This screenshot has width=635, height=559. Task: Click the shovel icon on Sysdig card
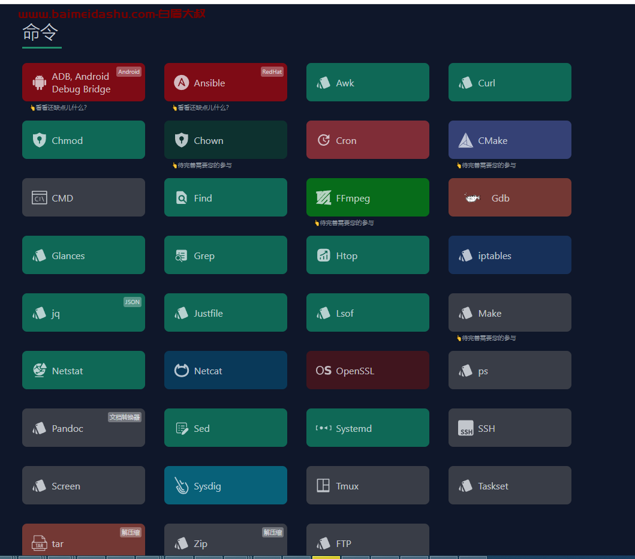182,485
